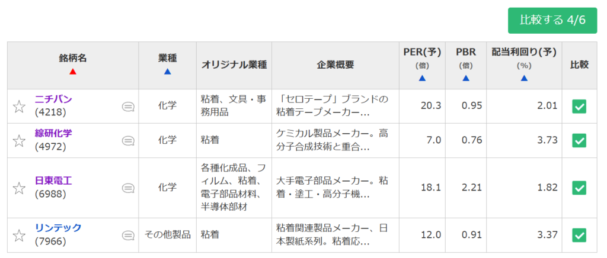Star the 綜研化学 stock row

point(19,141)
